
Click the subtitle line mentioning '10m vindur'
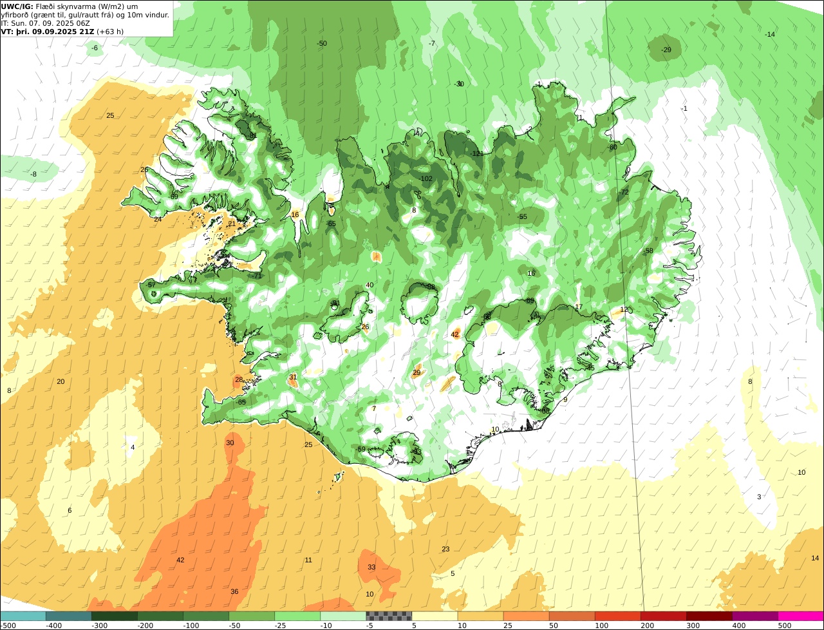86,14
